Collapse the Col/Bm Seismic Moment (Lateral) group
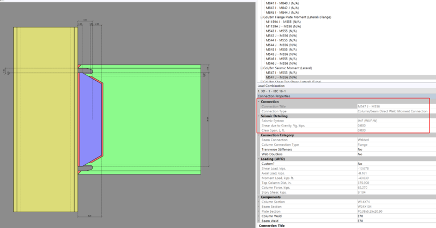The image size is (436, 228). tap(260, 68)
